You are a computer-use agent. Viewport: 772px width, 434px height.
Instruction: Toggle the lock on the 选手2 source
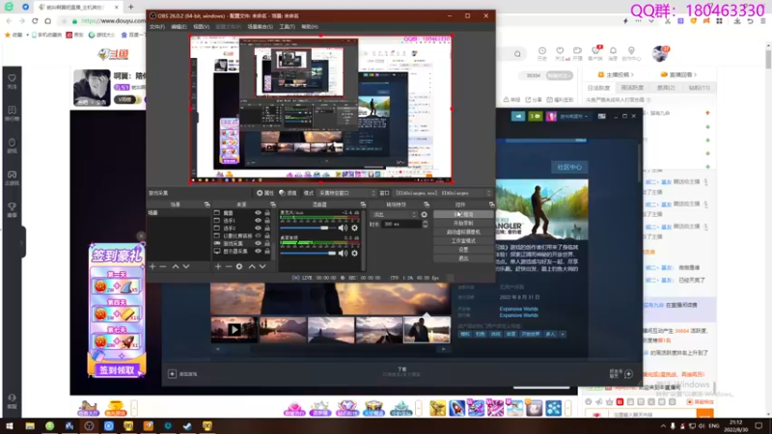click(267, 229)
